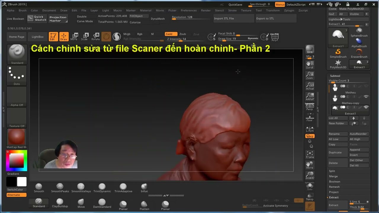Enable Zsub mode
This screenshot has height=213, width=379.
pos(183,34)
